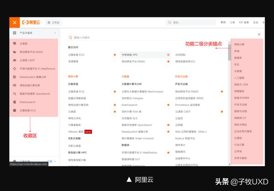The height and width of the screenshot is (191, 274).
Task: Expand the 产品与服务 chevron arrow
Action: tap(55, 33)
